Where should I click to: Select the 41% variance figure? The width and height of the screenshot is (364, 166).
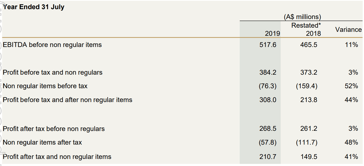click(x=351, y=157)
